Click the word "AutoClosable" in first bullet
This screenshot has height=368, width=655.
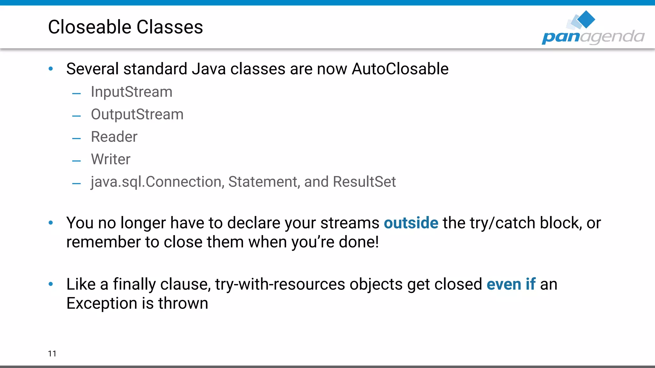(x=400, y=69)
